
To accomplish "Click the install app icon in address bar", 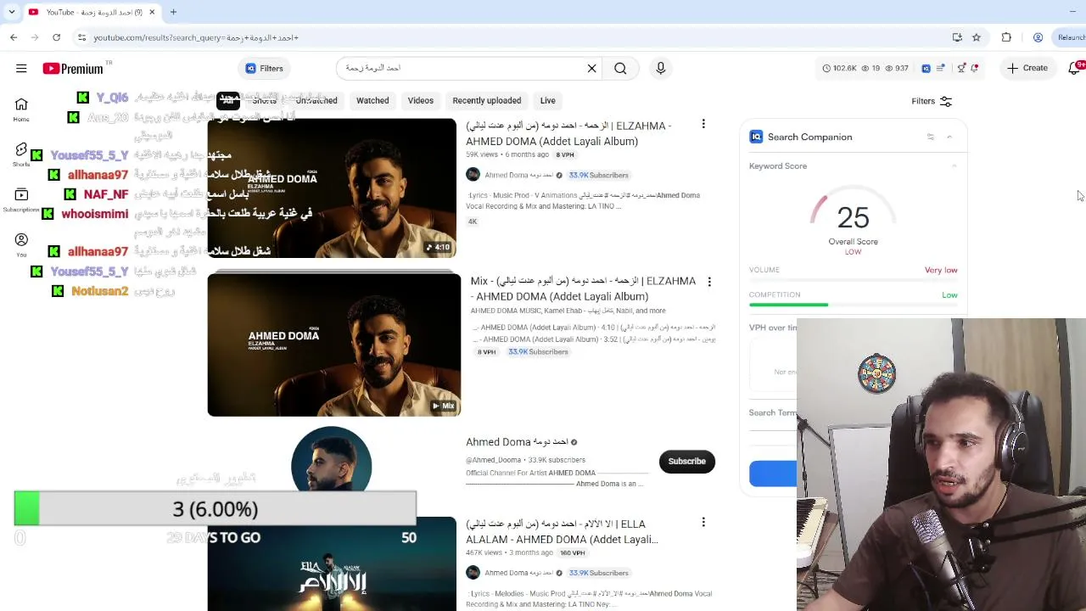I will coord(957,37).
